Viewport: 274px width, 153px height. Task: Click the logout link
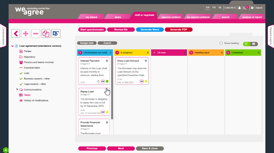[x=259, y=8]
